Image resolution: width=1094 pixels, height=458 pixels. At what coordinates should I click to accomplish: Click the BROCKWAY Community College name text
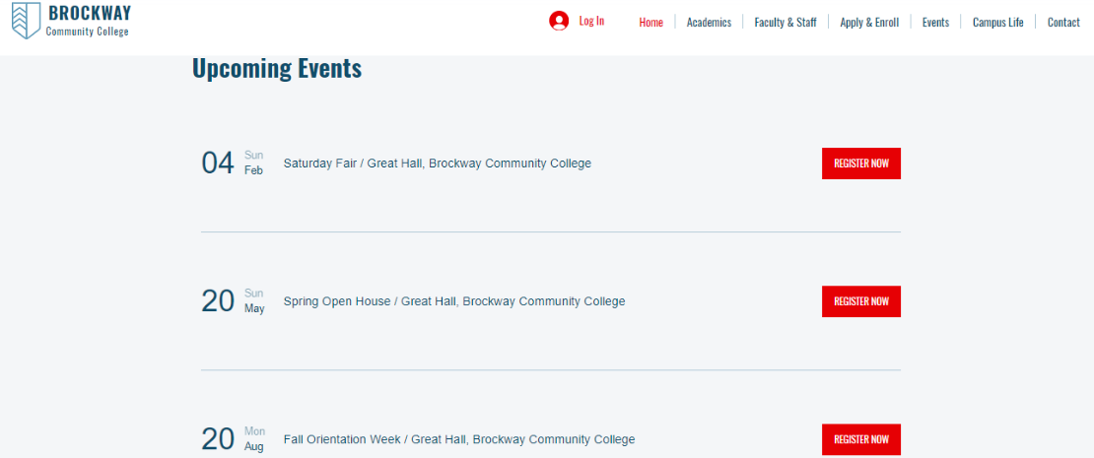89,21
